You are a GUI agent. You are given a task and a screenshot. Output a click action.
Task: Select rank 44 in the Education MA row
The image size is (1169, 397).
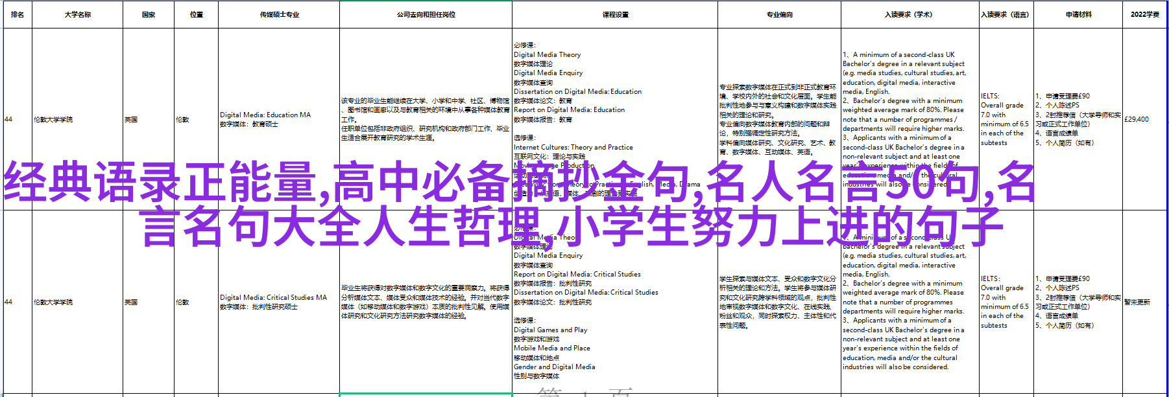(18, 119)
